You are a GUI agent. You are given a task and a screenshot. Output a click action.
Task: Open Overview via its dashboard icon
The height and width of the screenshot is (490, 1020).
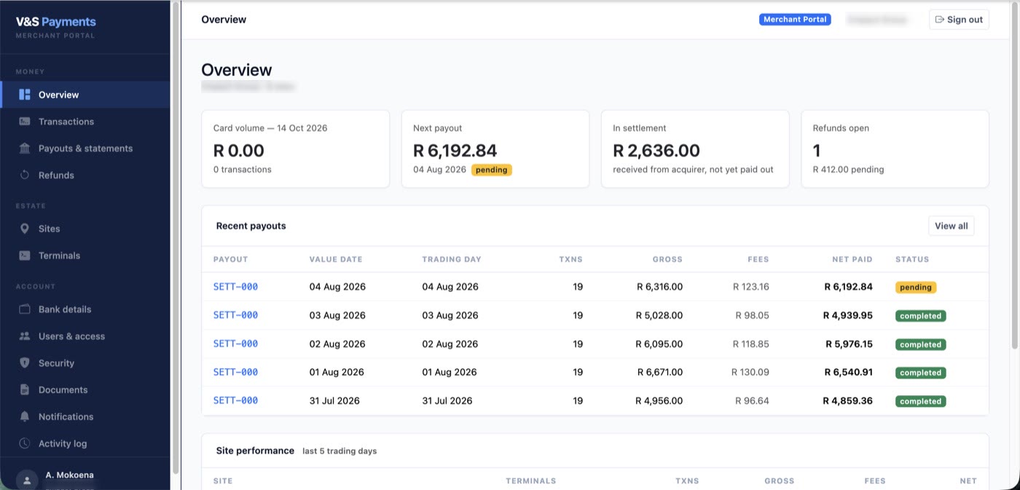(x=25, y=95)
